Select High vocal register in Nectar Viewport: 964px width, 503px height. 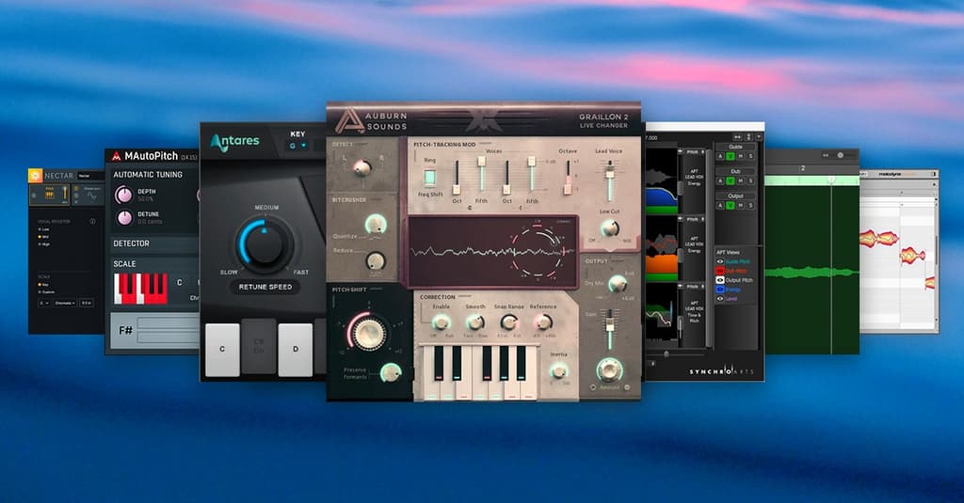point(45,244)
